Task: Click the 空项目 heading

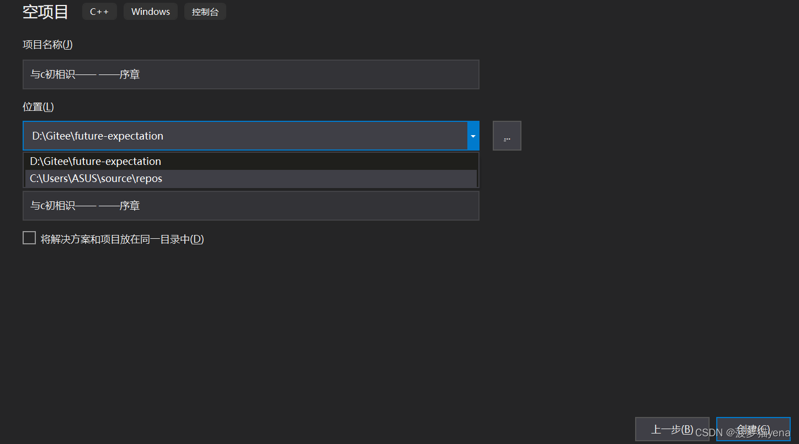Action: coord(45,12)
